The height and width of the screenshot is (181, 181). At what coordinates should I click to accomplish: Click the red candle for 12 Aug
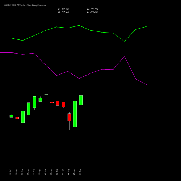point(58,104)
